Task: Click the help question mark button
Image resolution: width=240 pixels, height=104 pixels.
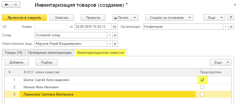Action: pyautogui.click(x=231, y=17)
